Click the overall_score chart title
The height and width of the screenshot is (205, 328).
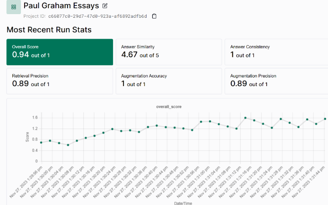pyautogui.click(x=169, y=107)
